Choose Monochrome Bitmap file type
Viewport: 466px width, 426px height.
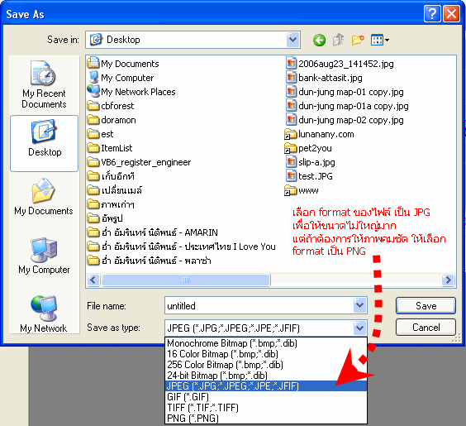coord(266,343)
